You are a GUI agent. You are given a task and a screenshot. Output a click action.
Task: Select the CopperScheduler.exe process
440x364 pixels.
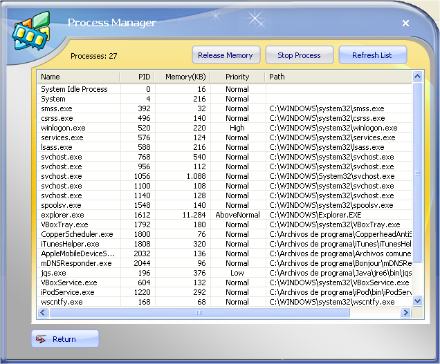[224, 234]
